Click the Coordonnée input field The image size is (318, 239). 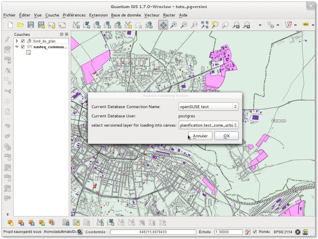pos(153,232)
